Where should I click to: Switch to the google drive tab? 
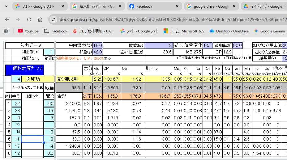[x=210, y=6]
